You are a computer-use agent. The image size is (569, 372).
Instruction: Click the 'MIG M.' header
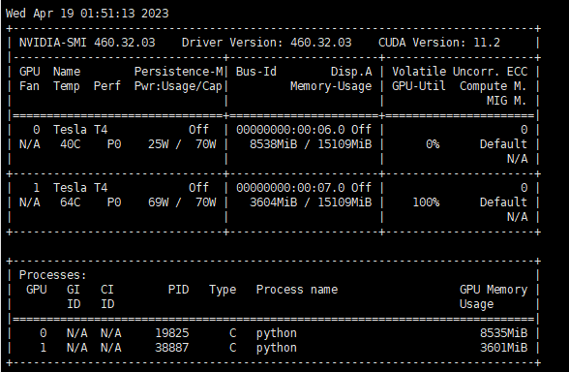(507, 101)
